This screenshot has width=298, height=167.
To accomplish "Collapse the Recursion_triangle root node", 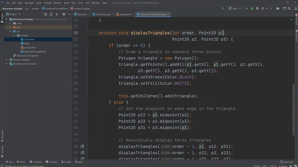I will pos(7,19).
